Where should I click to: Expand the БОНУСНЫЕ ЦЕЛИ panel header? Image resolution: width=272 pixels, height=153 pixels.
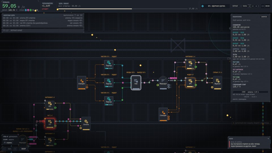43,15
